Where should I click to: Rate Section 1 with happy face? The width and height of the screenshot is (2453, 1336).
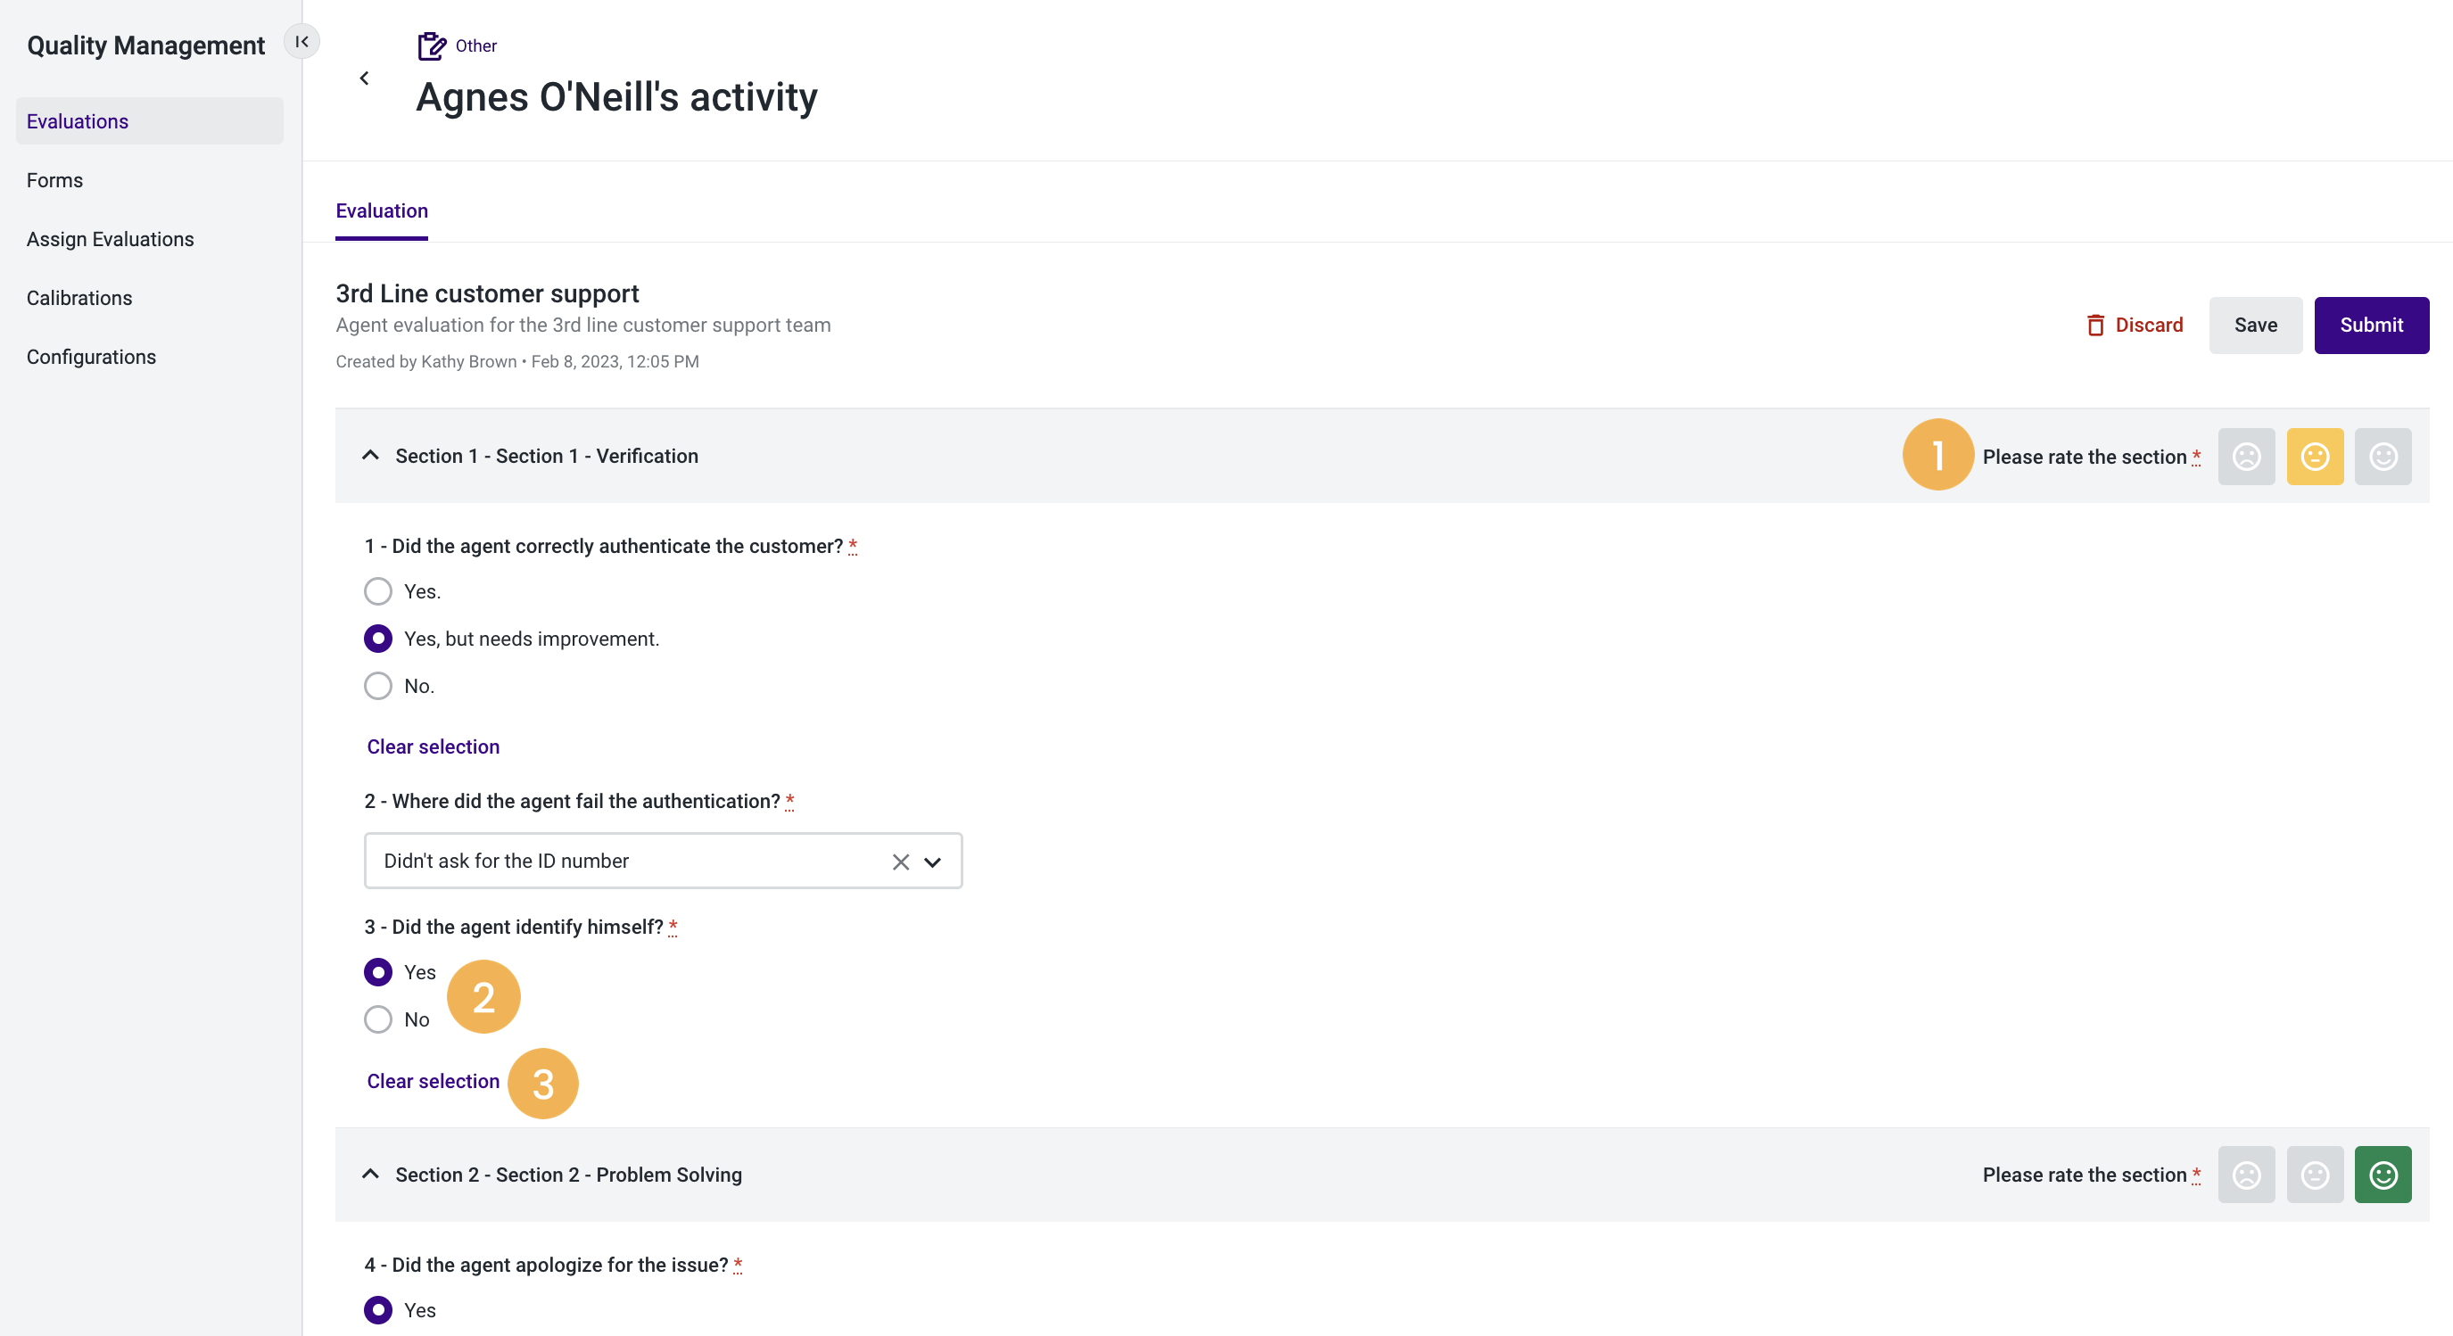click(x=2383, y=458)
